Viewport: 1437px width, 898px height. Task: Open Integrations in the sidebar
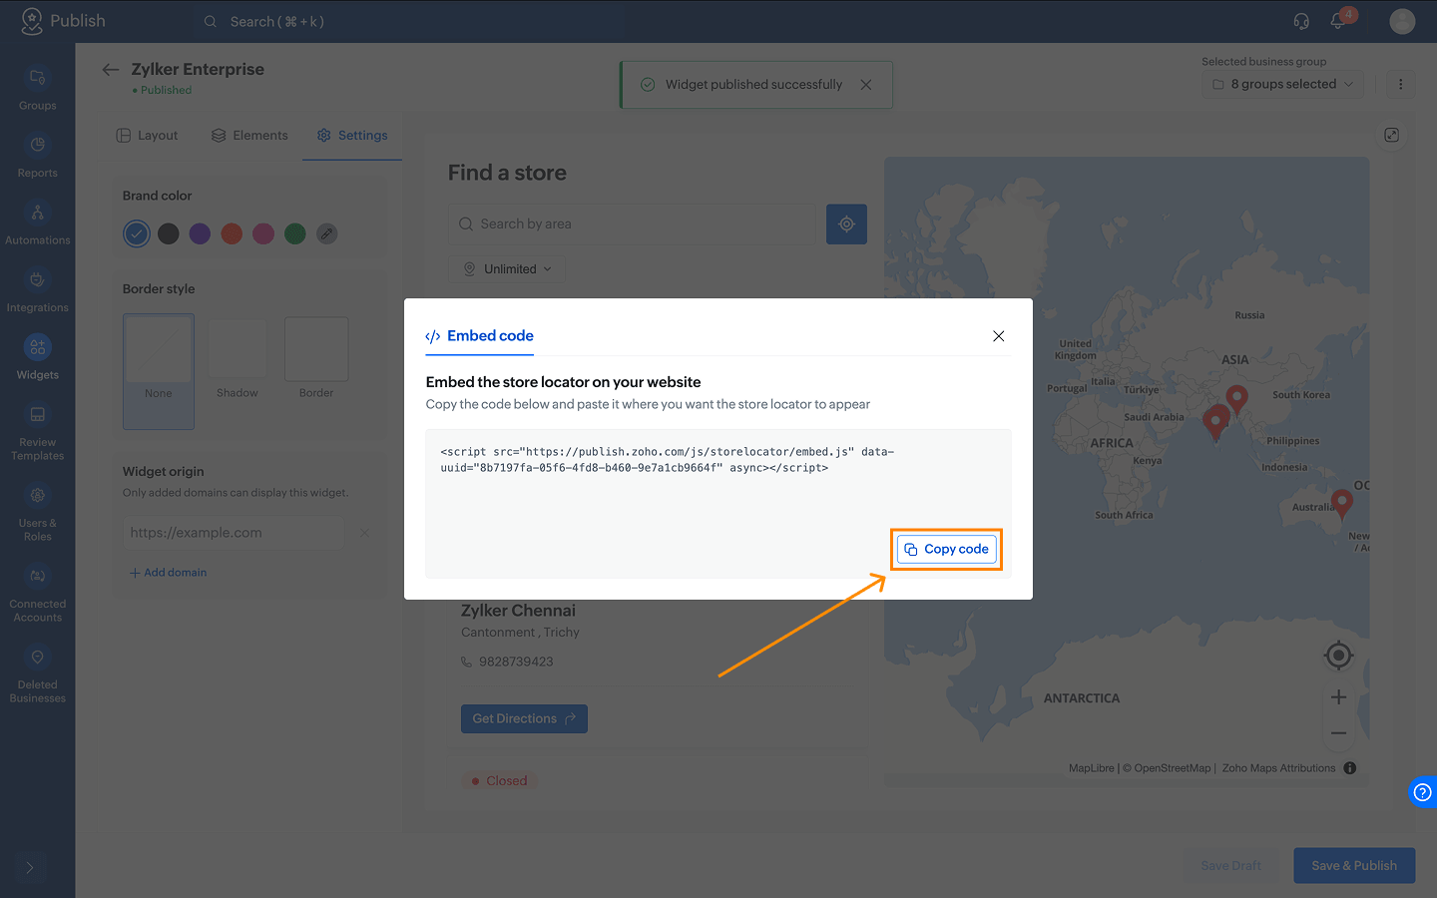click(x=37, y=291)
